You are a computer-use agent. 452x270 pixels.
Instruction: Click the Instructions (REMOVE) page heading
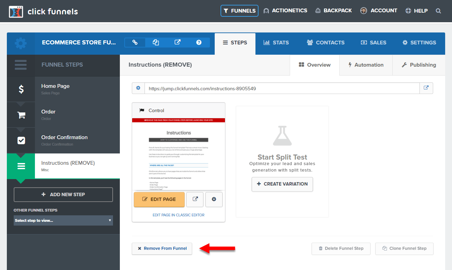coord(160,65)
